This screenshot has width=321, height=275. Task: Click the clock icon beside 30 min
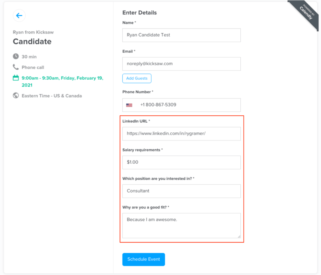tap(16, 56)
